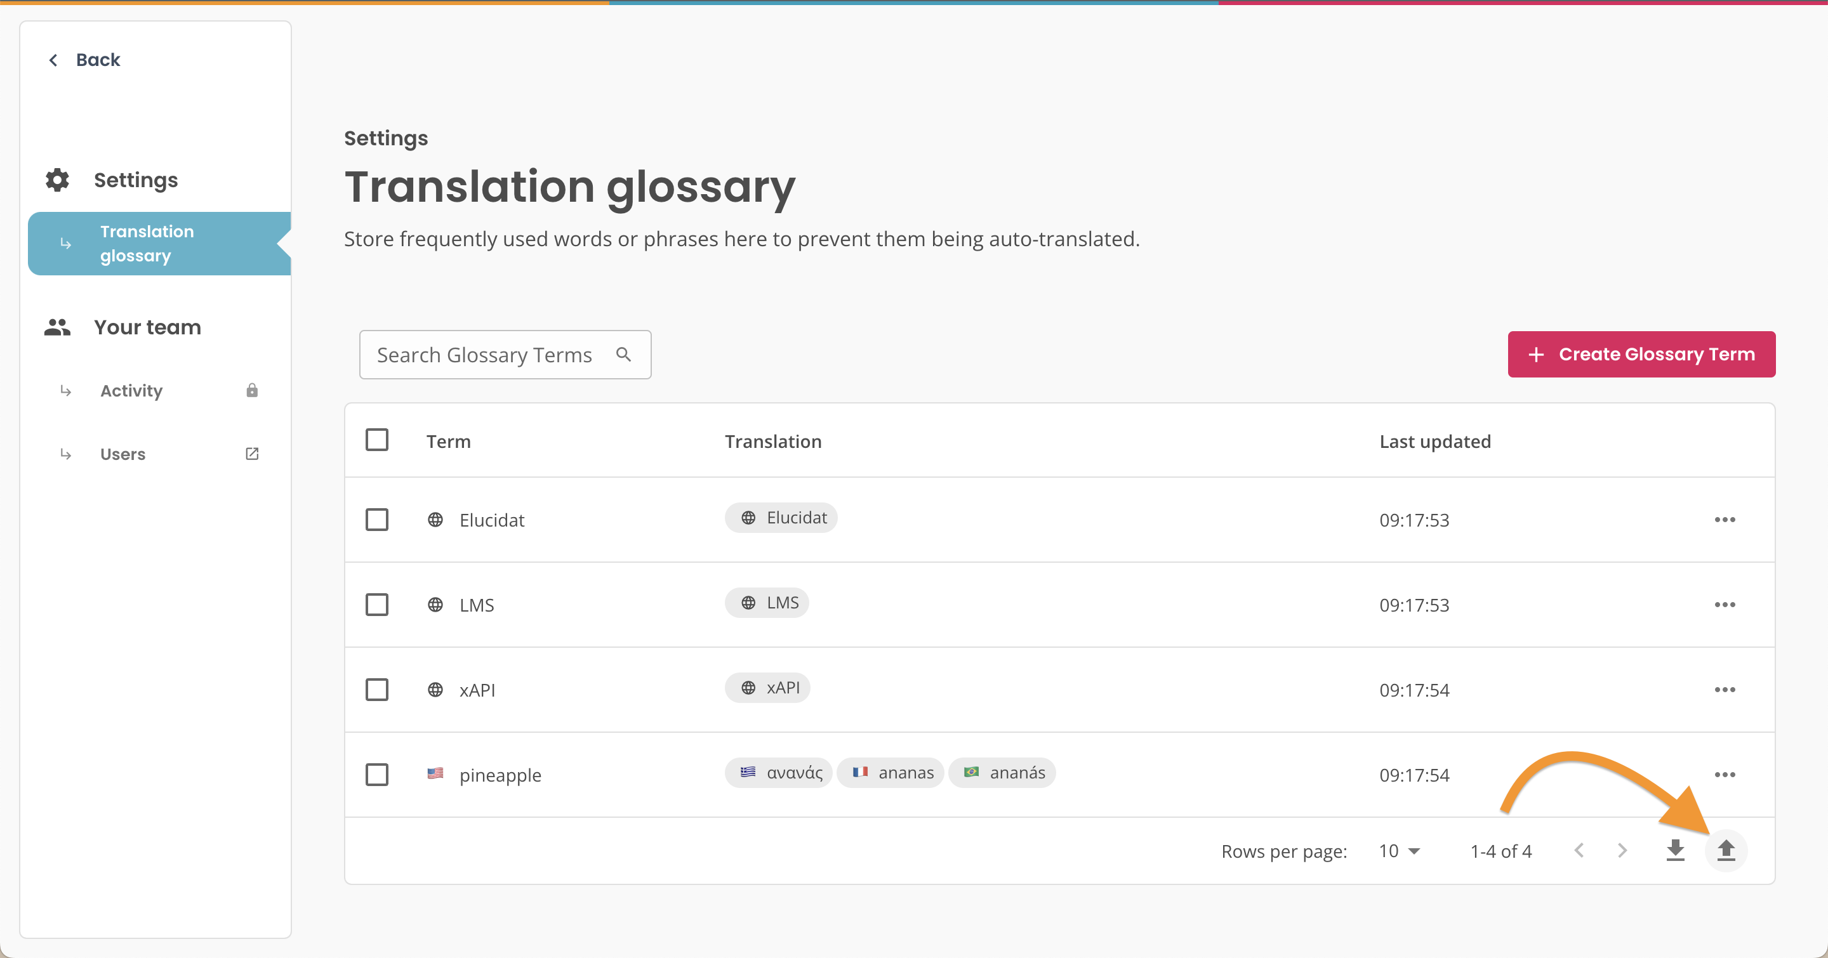1828x958 pixels.
Task: Click the globe icon next to xAPI term
Action: click(x=435, y=688)
